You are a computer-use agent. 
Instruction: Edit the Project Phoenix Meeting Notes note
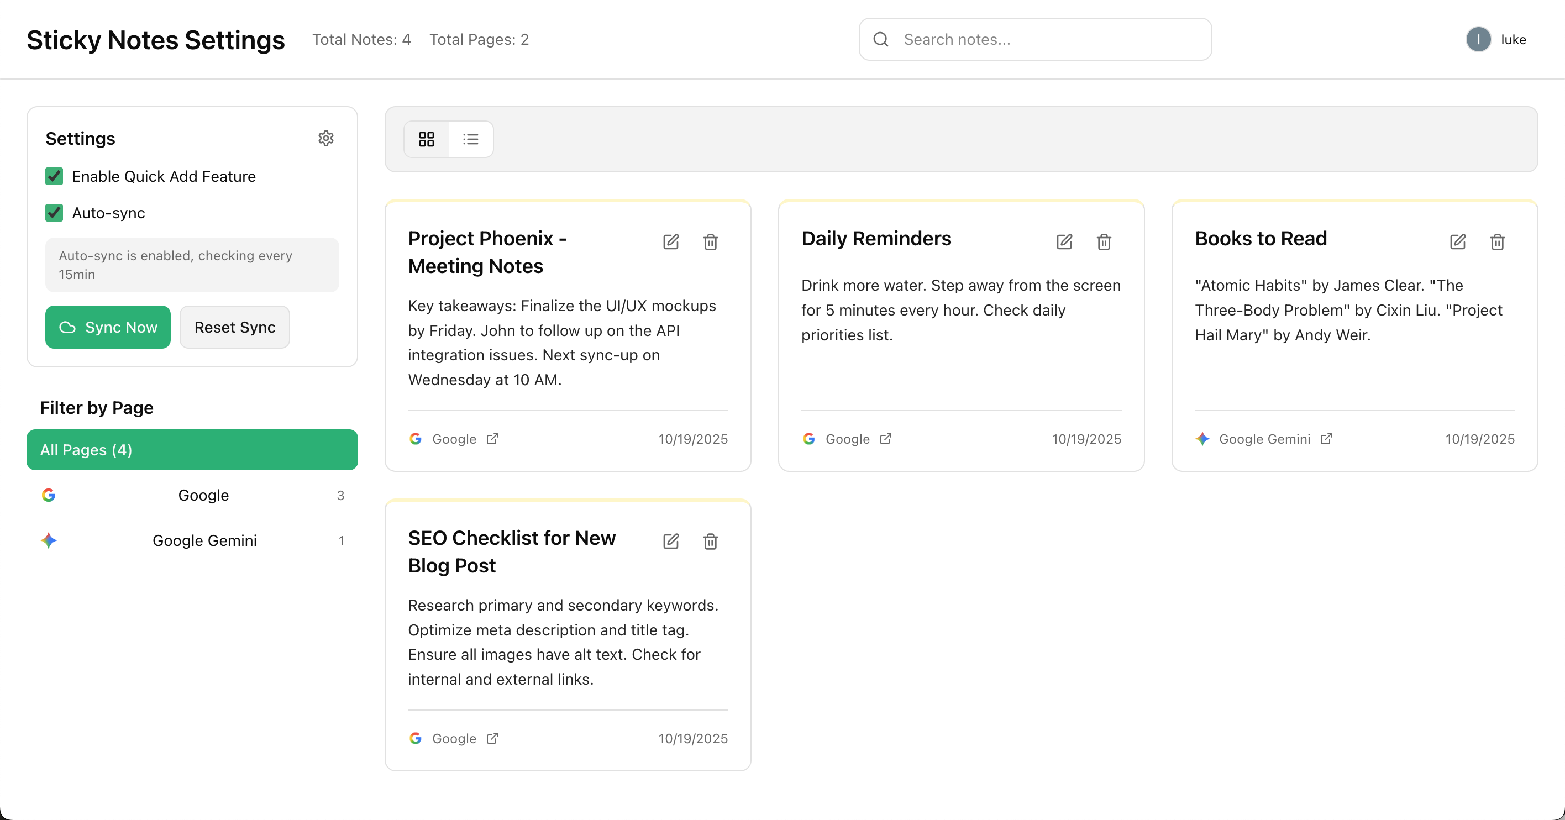(x=671, y=242)
